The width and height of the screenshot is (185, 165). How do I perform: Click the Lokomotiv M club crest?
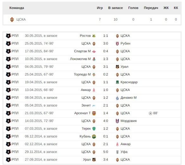[94, 59]
